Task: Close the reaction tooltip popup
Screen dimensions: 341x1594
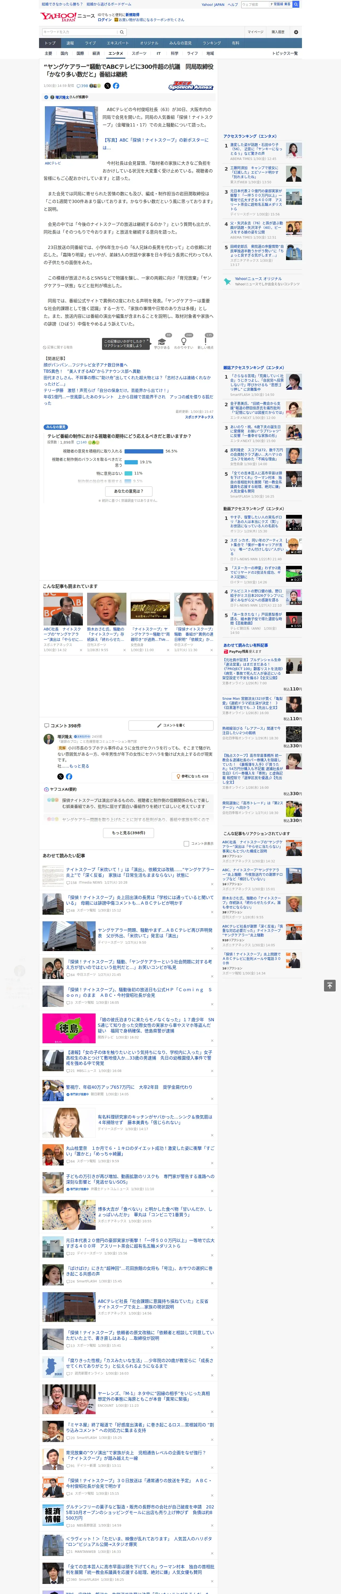Action: [x=148, y=341]
